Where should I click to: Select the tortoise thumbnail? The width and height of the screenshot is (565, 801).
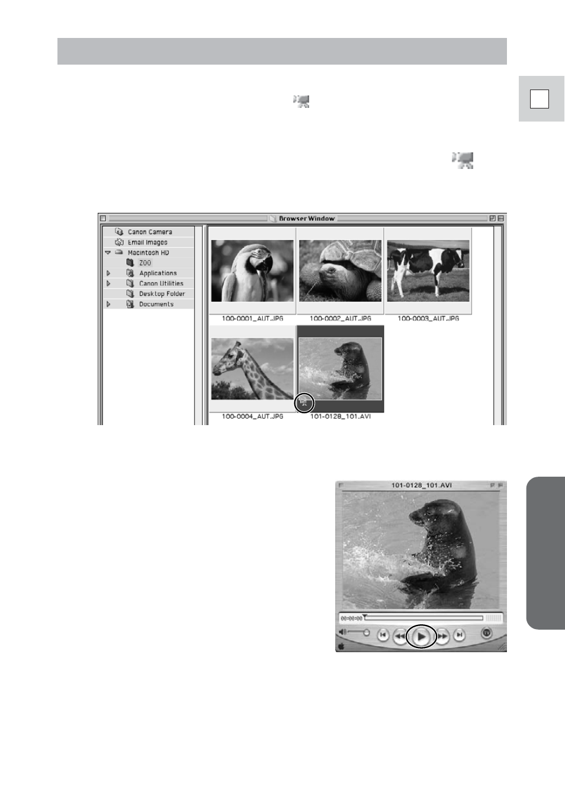[x=340, y=271]
